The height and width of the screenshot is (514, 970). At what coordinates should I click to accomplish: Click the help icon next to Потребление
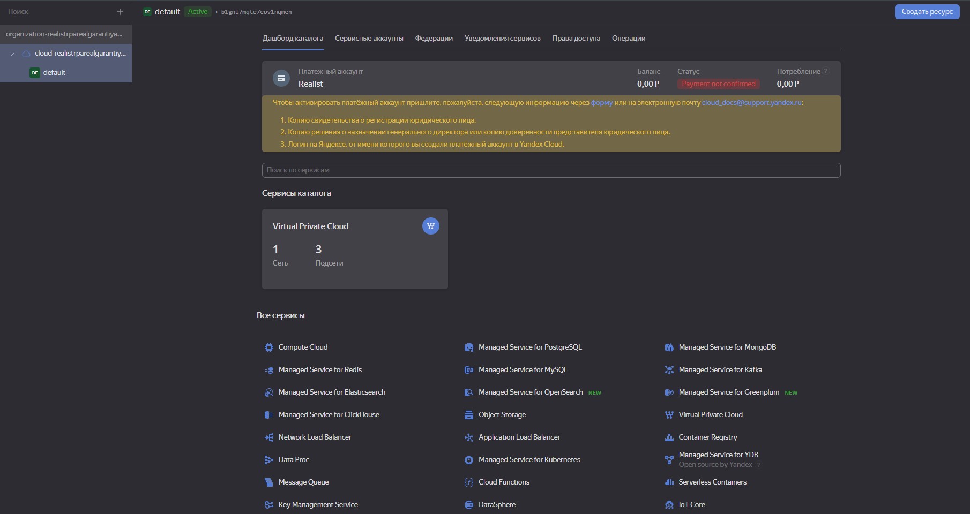826,71
